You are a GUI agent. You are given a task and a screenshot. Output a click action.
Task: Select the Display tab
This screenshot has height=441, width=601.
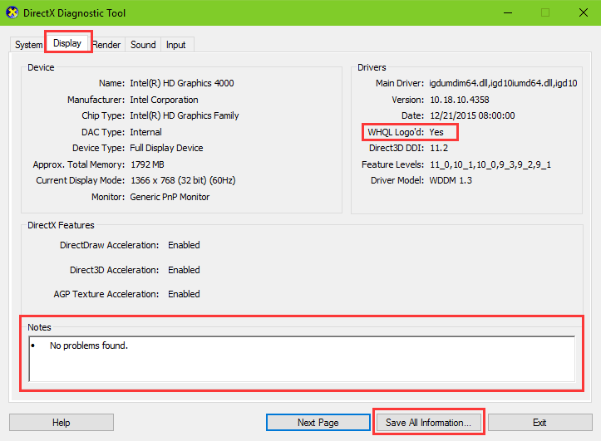tap(67, 43)
